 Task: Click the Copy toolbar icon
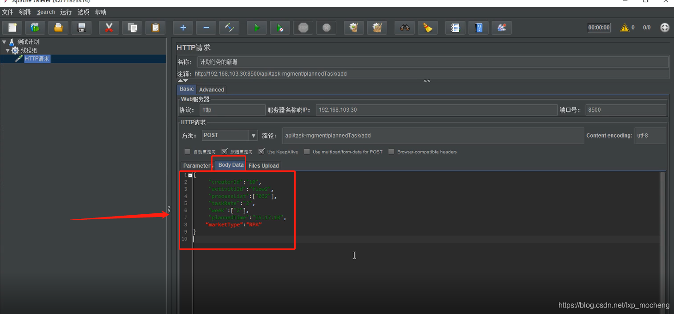132,28
